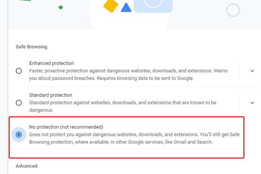The height and width of the screenshot is (174, 261).
Task: Select the Standard protection radio button
Action: 19,103
